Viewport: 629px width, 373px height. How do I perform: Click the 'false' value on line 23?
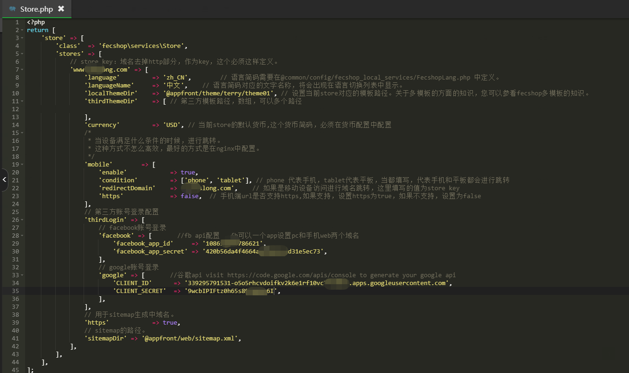[x=190, y=196]
